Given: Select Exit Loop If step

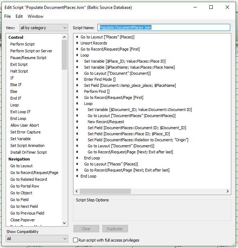Looking at the screenshot, I should click(x=20, y=112).
